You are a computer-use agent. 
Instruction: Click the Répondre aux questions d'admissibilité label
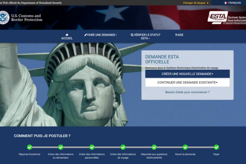pyautogui.click(x=154, y=156)
